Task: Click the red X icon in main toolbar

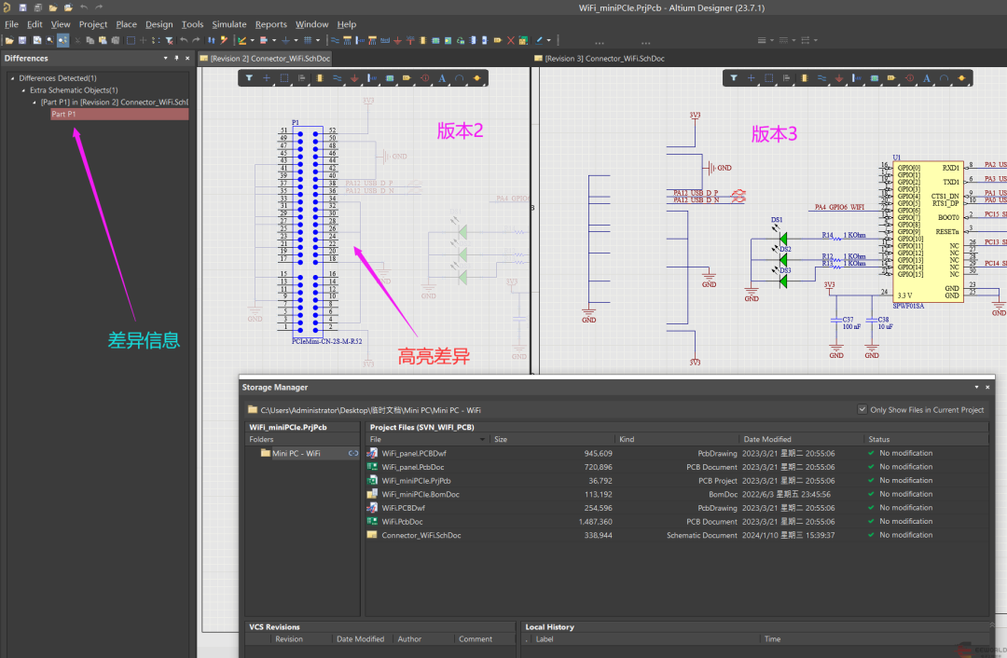Action: (x=510, y=40)
